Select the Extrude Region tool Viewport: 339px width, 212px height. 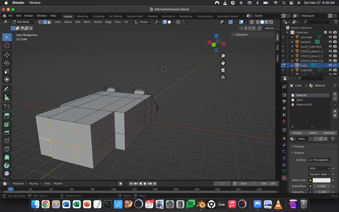[x=7, y=116]
